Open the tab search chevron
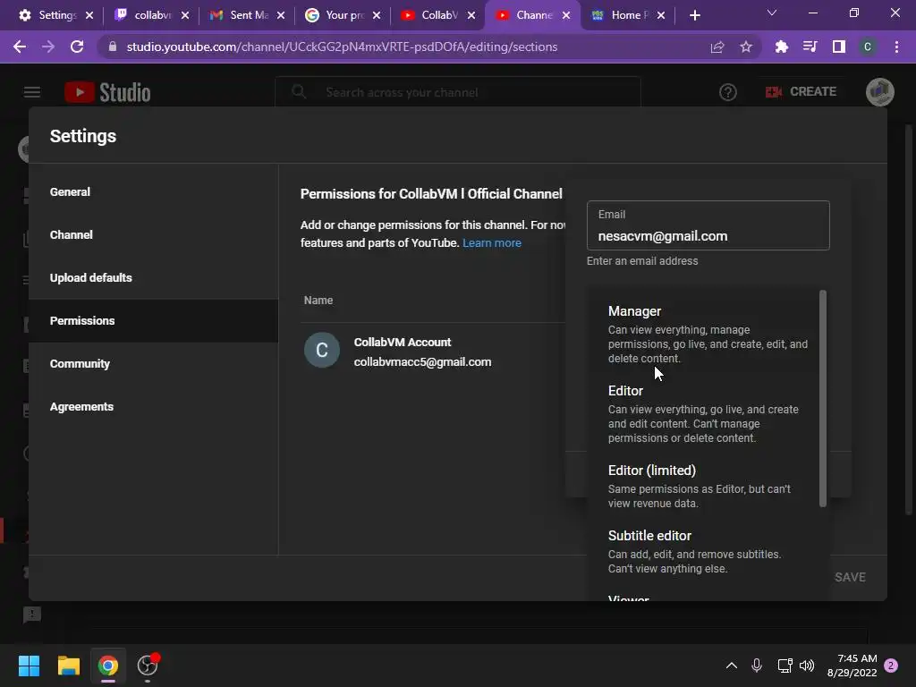 click(x=772, y=13)
